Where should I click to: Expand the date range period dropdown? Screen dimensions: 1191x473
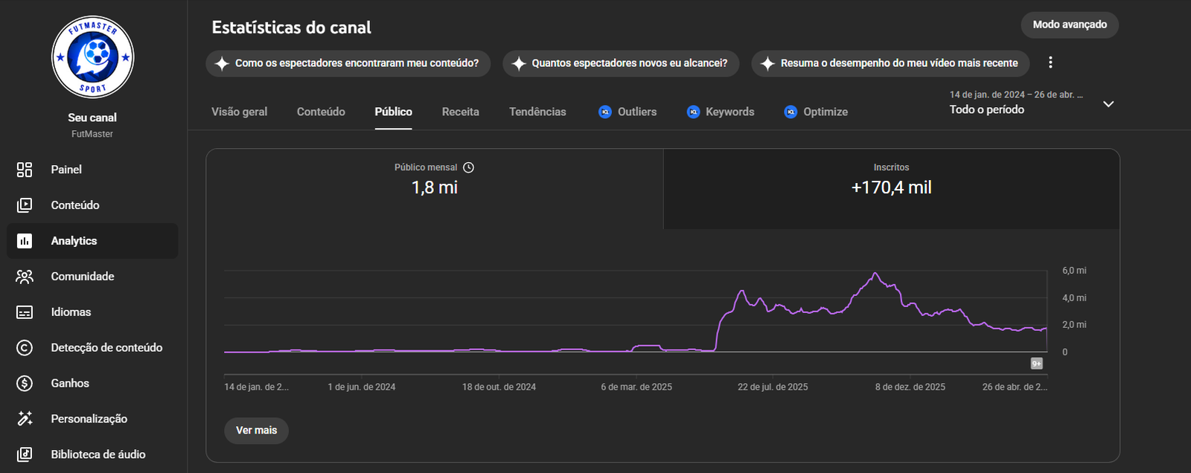coord(1108,104)
